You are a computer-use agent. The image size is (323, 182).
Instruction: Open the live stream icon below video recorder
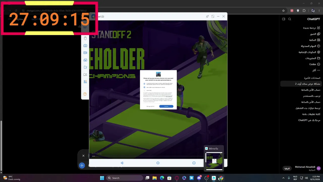coord(85,60)
